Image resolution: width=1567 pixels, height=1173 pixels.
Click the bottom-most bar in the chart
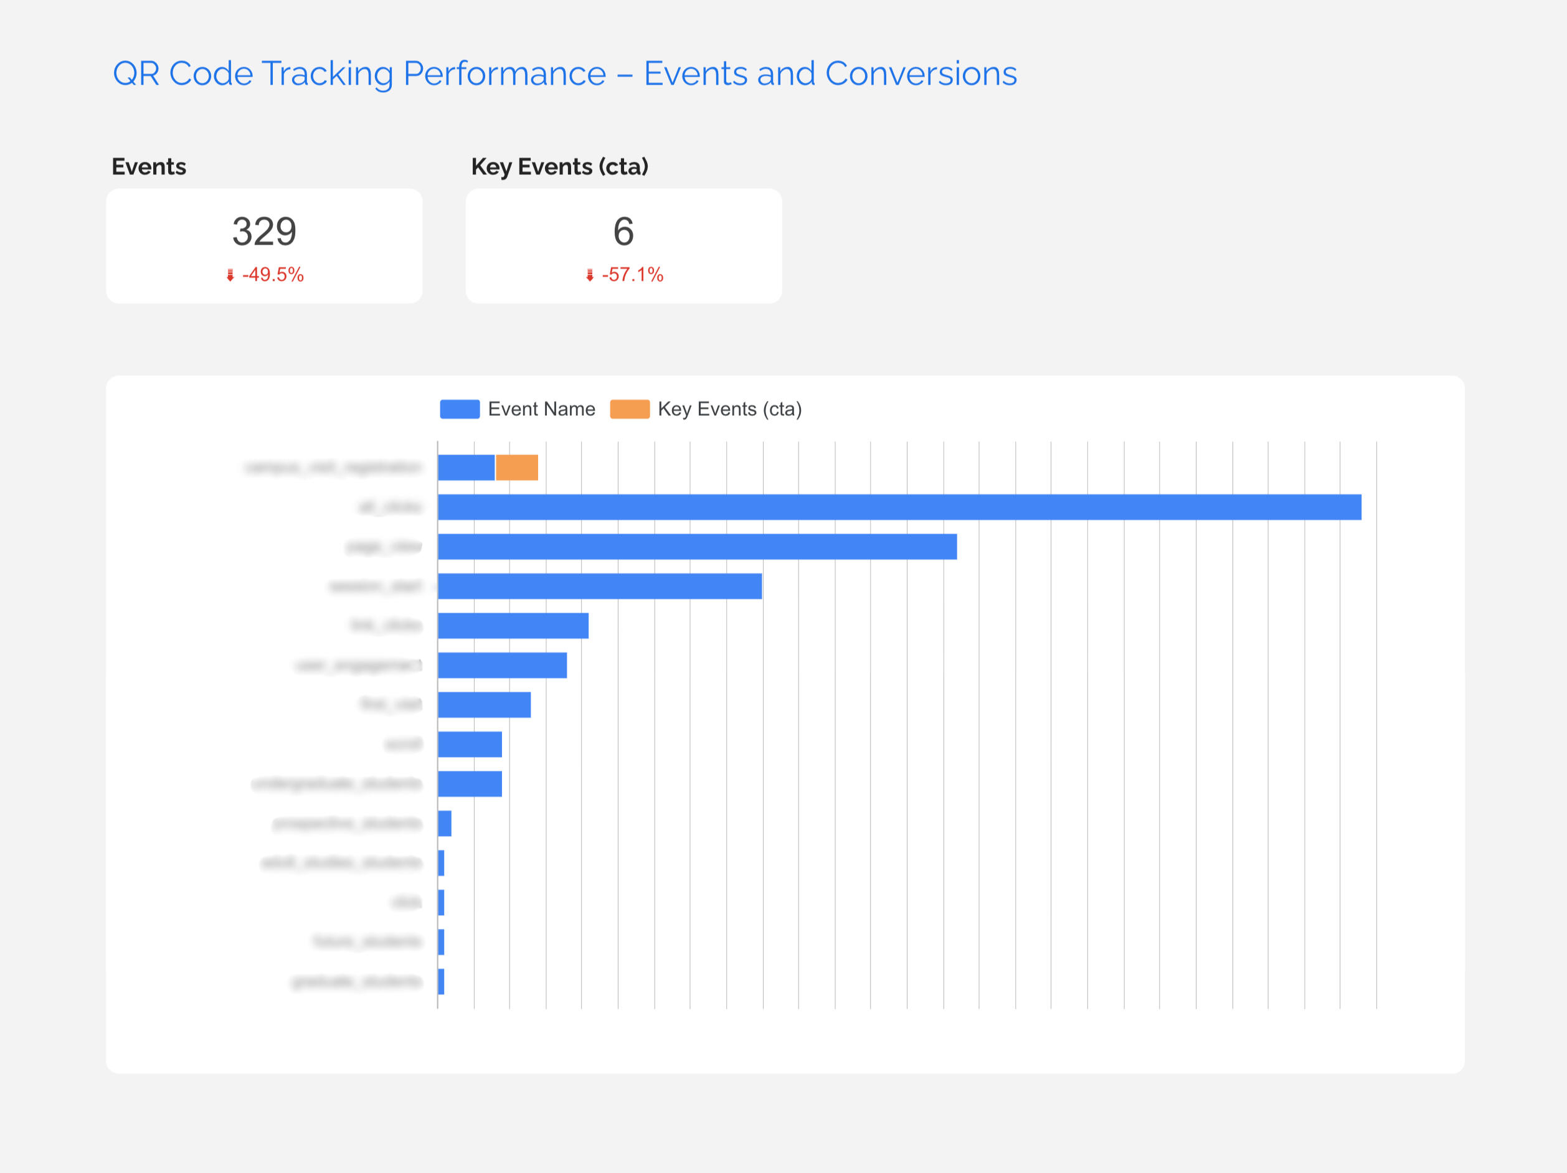coord(440,982)
